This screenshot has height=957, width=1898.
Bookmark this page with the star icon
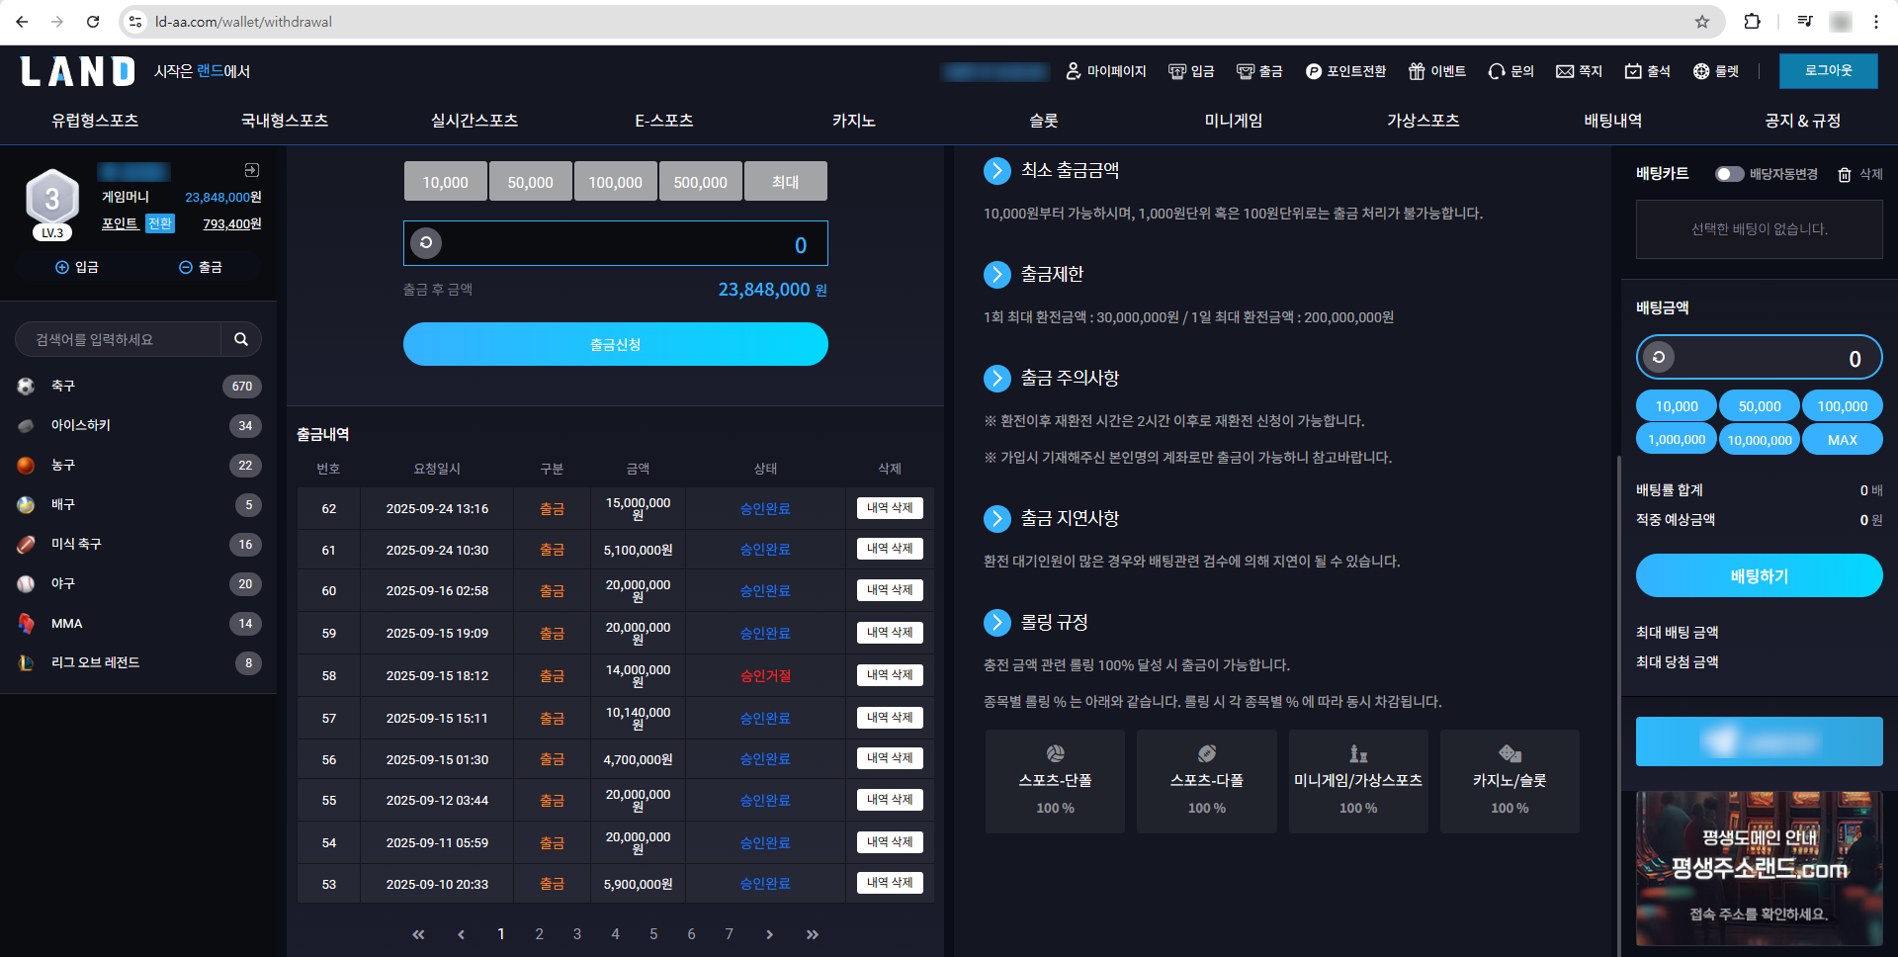(x=1702, y=22)
